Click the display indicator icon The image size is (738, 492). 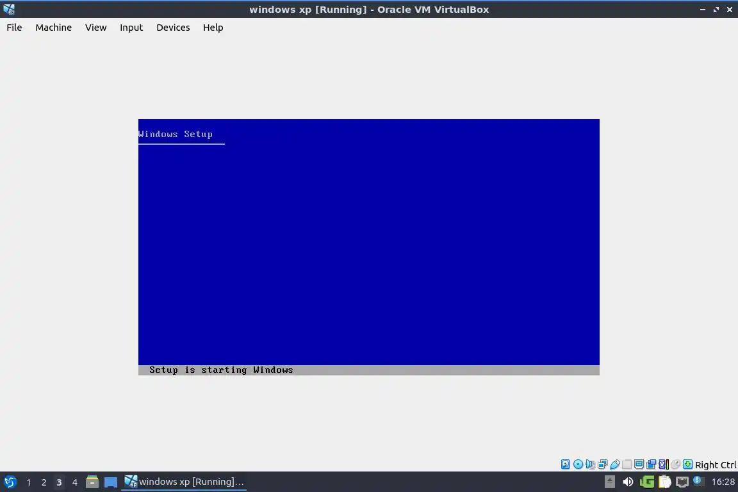tap(639, 464)
